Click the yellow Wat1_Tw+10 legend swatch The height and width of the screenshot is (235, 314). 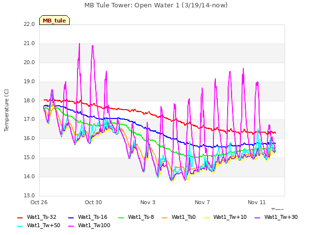coord(206,217)
